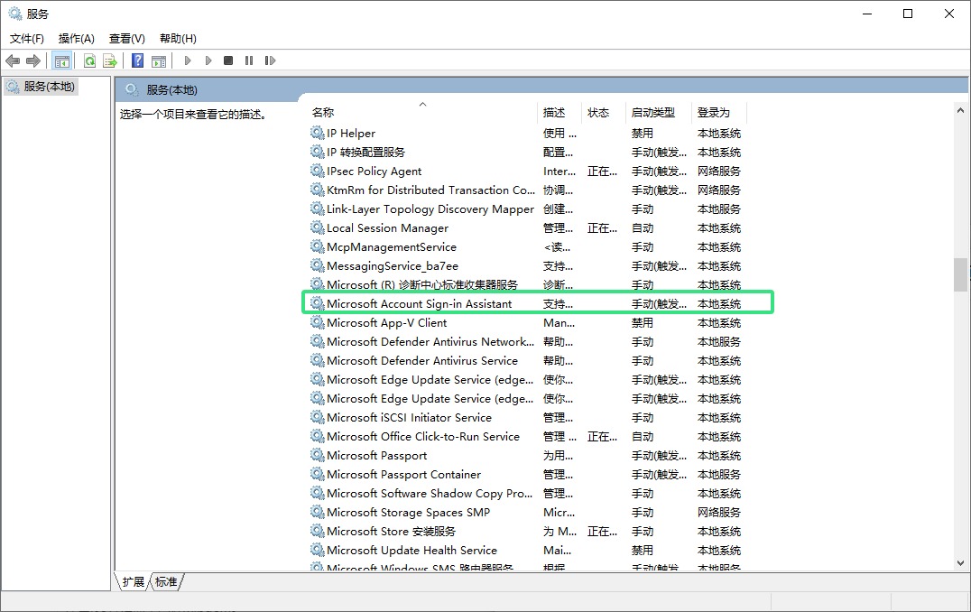Click the Export list toolbar icon
Image resolution: width=971 pixels, height=612 pixels.
click(x=110, y=60)
